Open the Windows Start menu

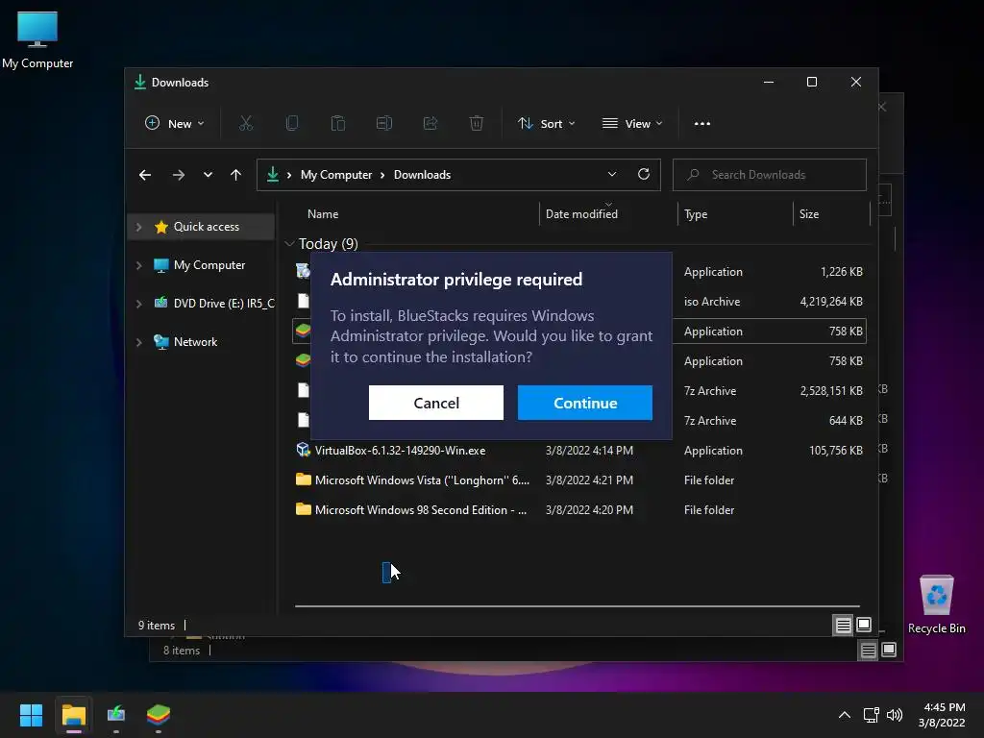tap(32, 715)
